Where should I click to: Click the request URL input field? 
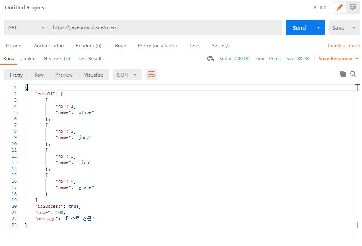tap(165, 28)
